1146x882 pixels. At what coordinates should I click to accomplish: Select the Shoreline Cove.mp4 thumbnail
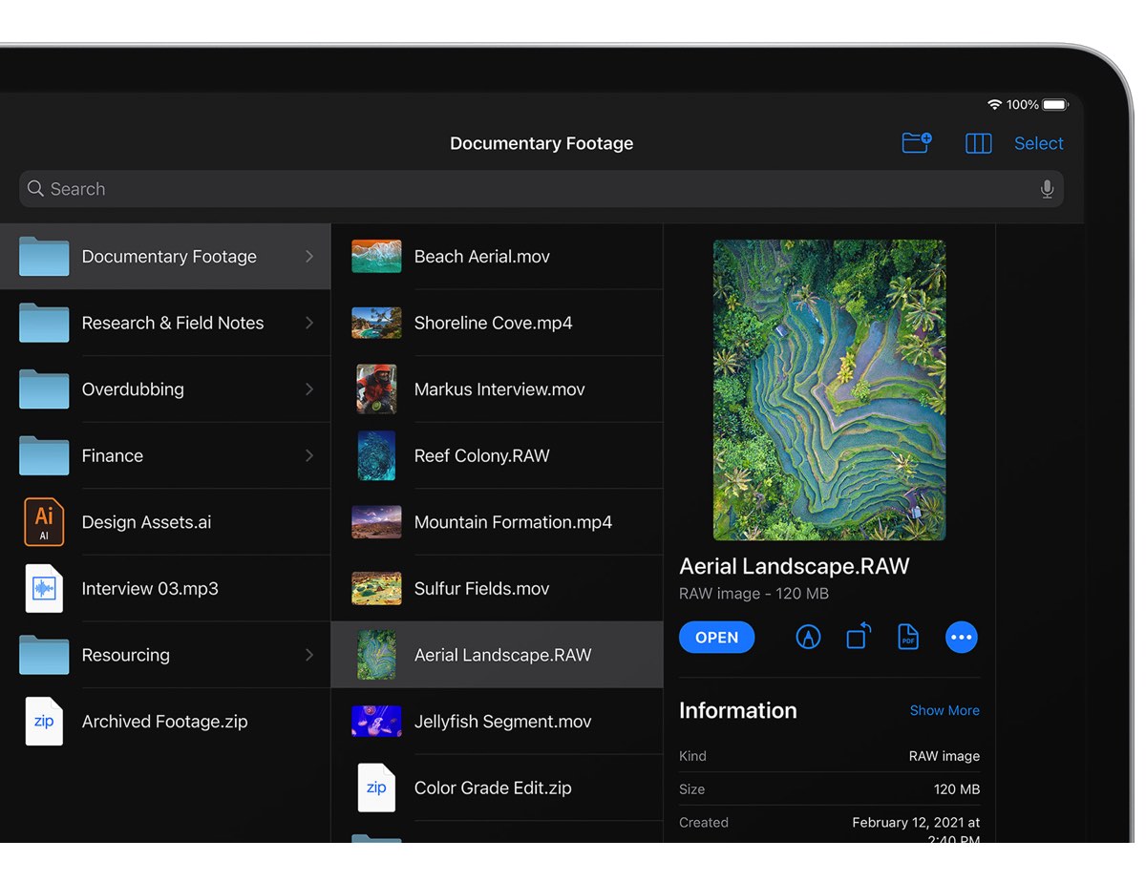tap(376, 323)
